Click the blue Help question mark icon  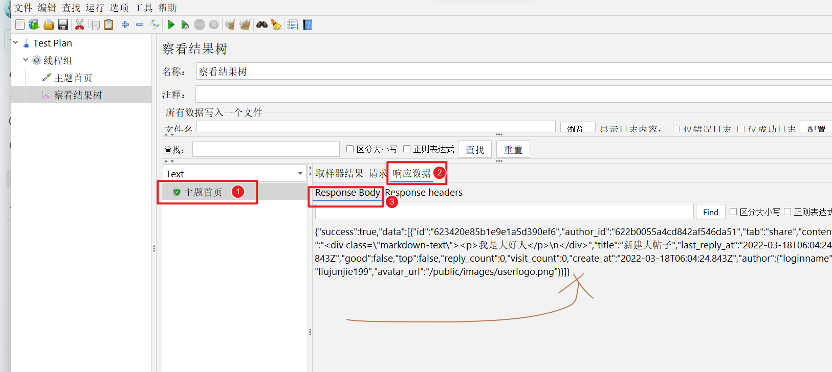click(x=308, y=25)
